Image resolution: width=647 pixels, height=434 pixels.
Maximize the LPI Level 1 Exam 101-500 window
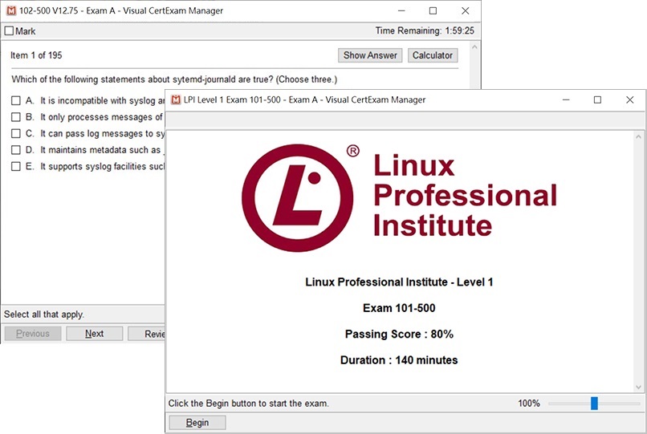point(597,100)
